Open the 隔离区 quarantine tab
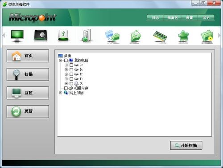The height and width of the screenshot is (168, 223). tap(173, 18)
